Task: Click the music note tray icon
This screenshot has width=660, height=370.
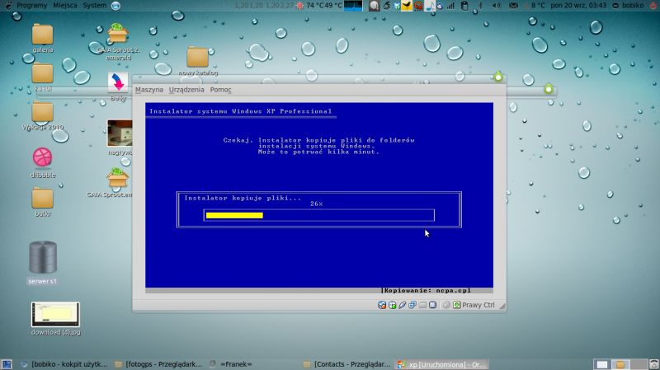Action: [430, 6]
